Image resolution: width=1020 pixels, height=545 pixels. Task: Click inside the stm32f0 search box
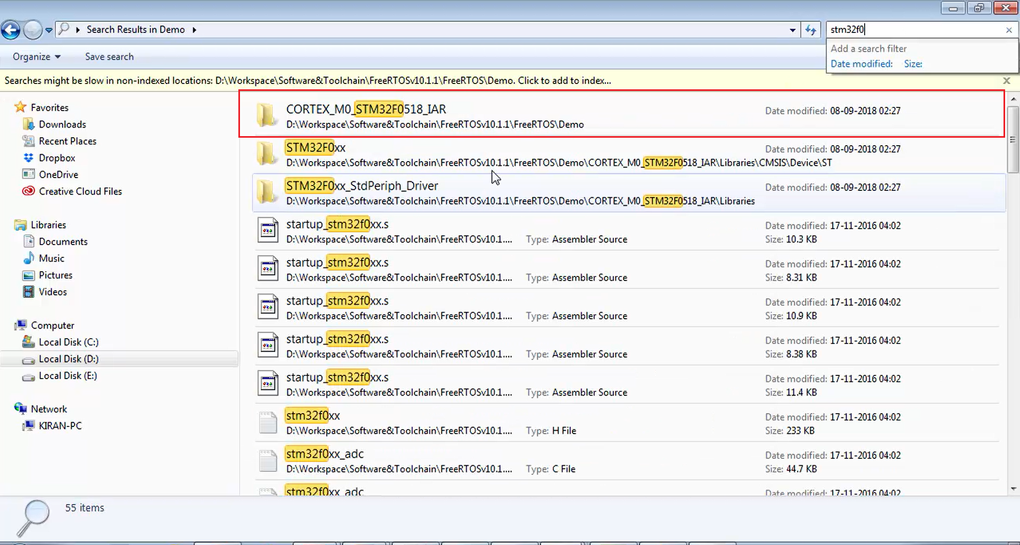click(x=915, y=30)
